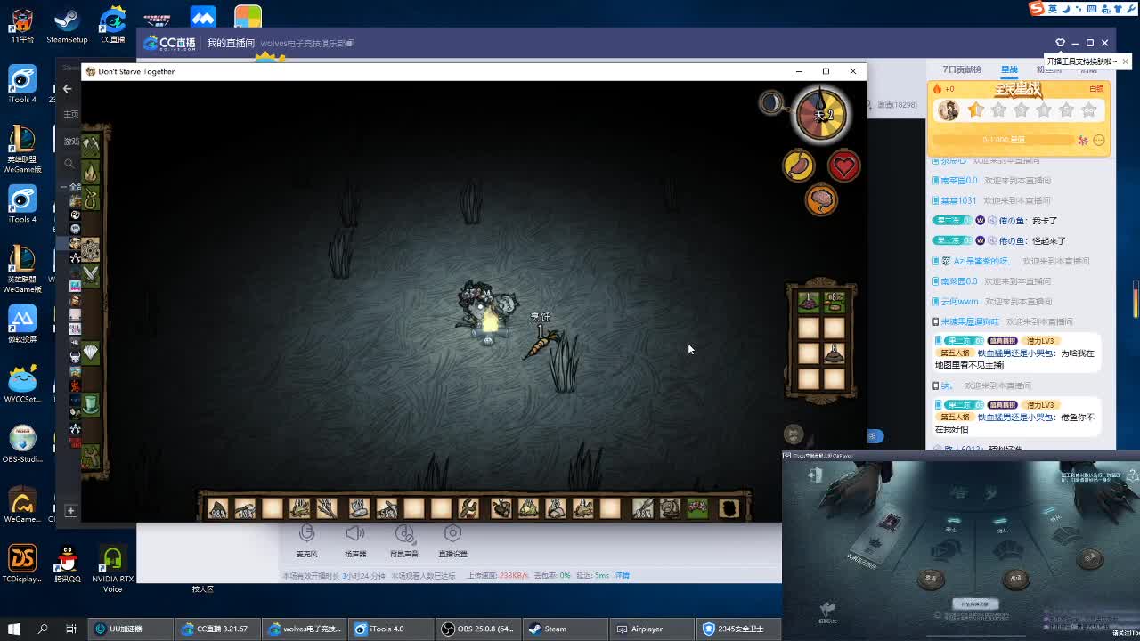Open the Refine diamond crafting tab

91,353
